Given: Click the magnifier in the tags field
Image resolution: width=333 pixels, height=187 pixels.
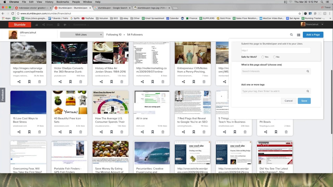Looking at the screenshot, I should [x=308, y=91].
